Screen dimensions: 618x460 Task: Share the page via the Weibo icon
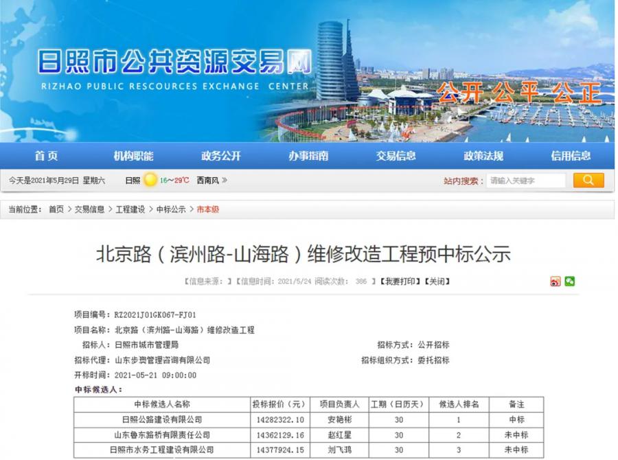coord(556,281)
